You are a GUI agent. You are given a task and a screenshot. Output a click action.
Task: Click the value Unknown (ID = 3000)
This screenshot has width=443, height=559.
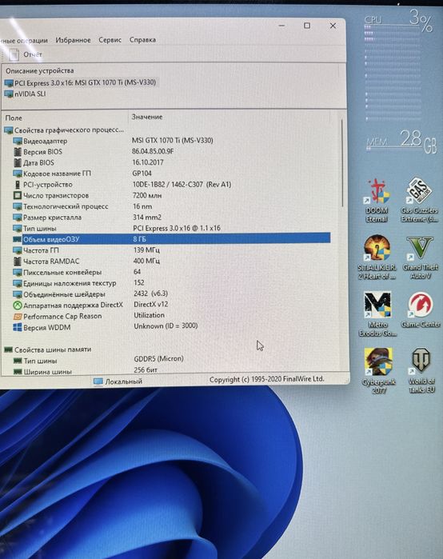coord(166,325)
